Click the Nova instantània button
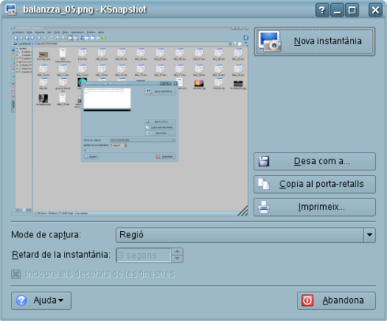The height and width of the screenshot is (321, 387). coord(314,42)
